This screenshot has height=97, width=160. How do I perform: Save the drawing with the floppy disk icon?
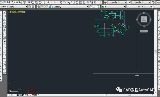point(9,2)
